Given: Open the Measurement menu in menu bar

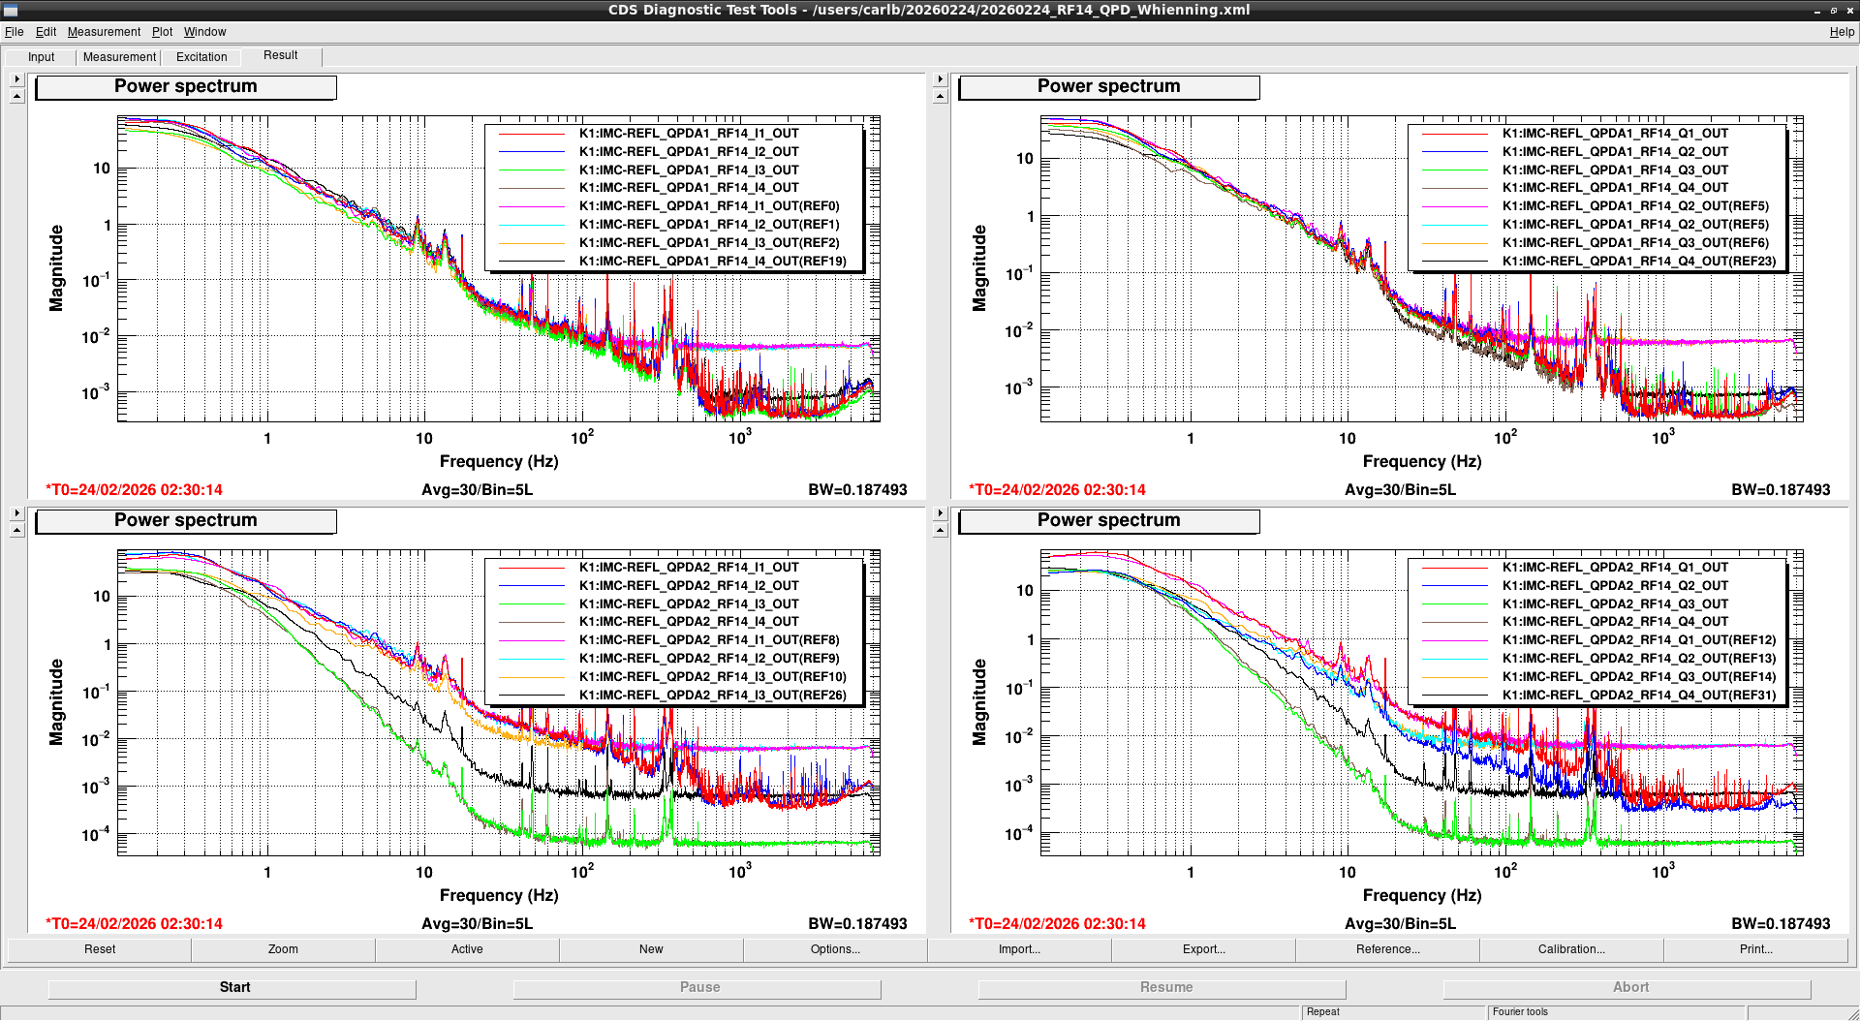Looking at the screenshot, I should click(x=104, y=32).
